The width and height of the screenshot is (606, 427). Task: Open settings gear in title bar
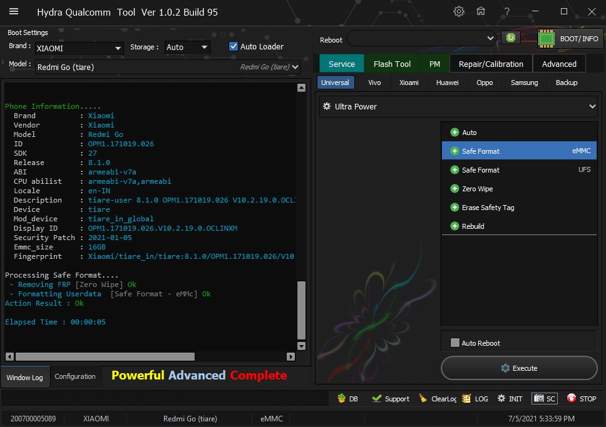coord(459,12)
